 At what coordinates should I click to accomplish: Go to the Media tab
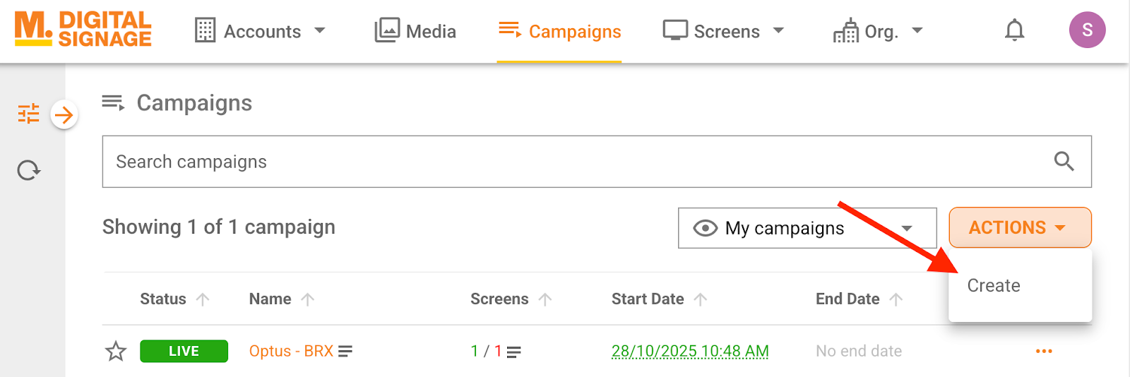point(415,31)
